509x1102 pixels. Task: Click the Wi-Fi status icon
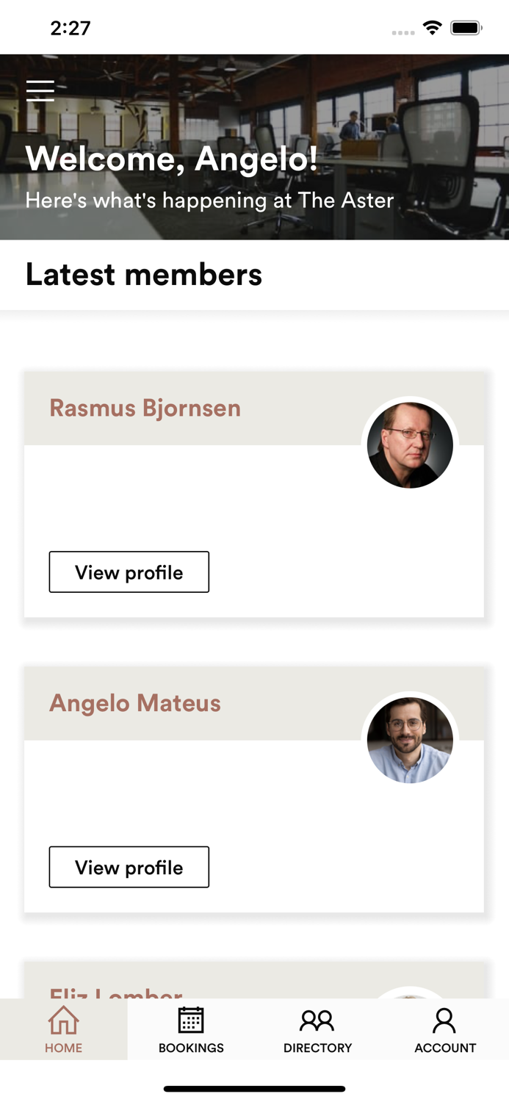(433, 29)
